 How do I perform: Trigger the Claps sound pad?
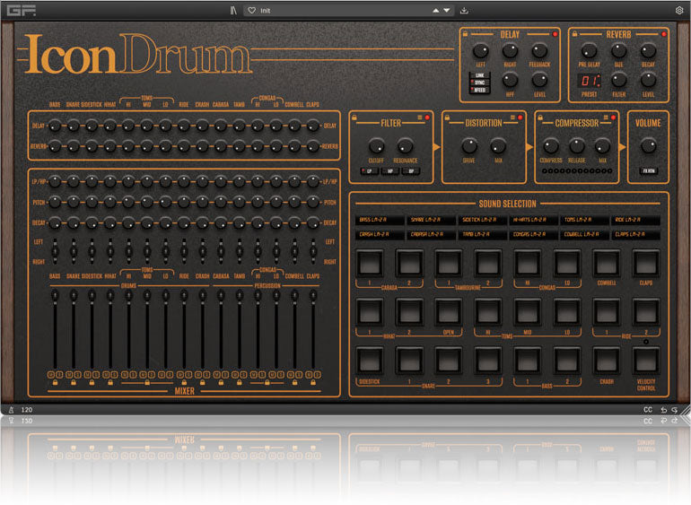coord(646,263)
